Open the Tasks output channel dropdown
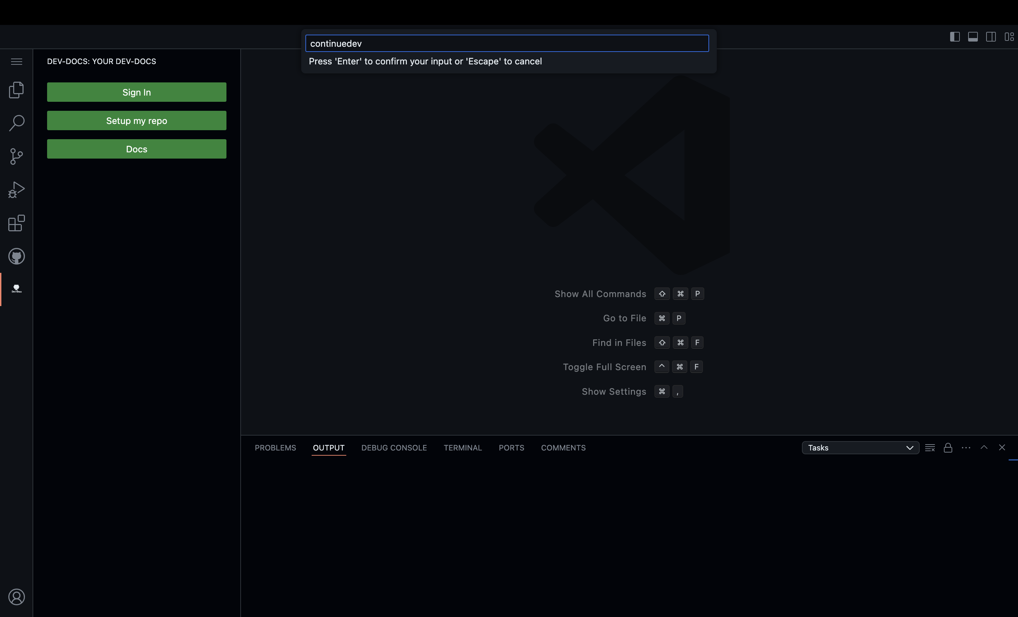This screenshot has height=617, width=1018. click(x=860, y=448)
